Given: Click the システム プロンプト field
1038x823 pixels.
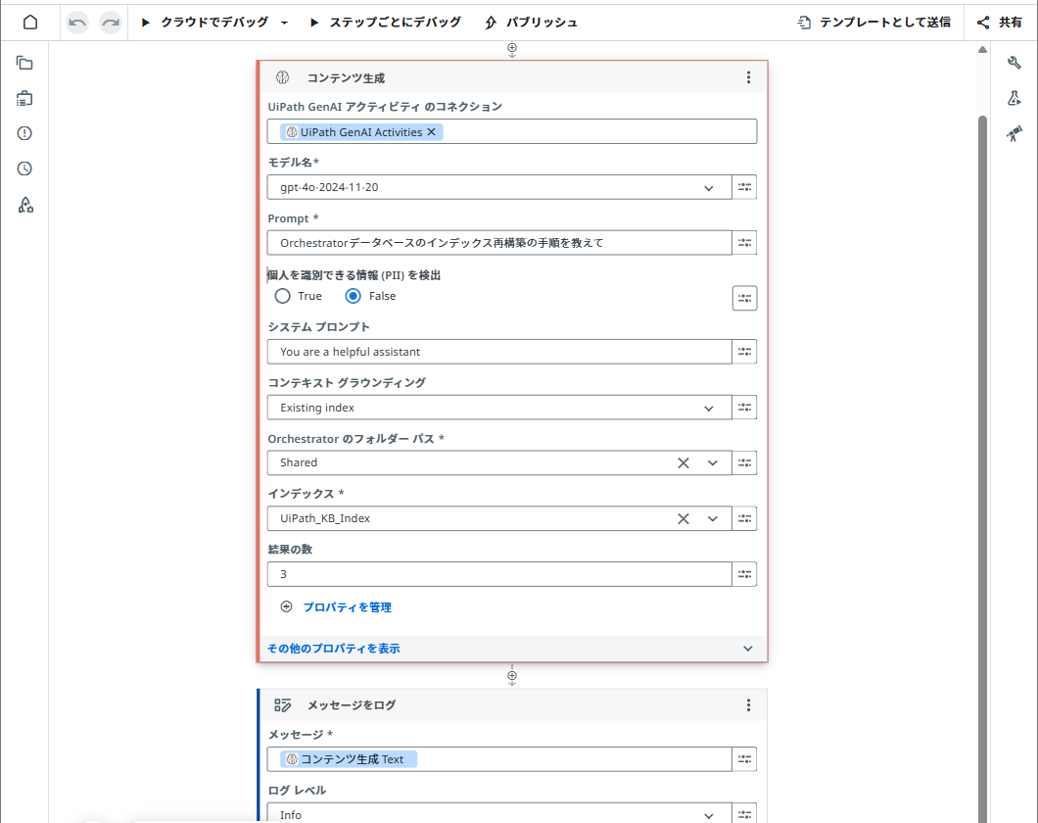Looking at the screenshot, I should [499, 352].
